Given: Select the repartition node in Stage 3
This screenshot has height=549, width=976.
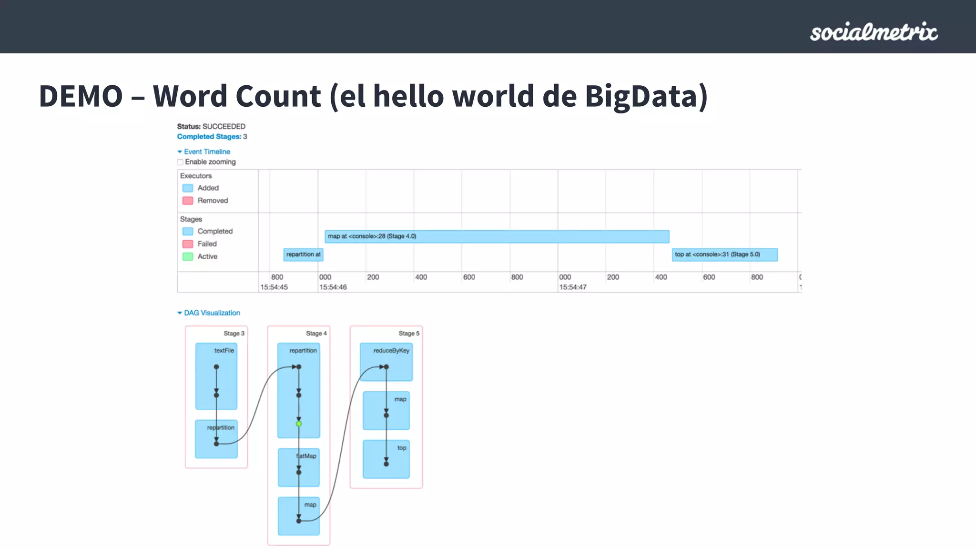Looking at the screenshot, I should 216,439.
